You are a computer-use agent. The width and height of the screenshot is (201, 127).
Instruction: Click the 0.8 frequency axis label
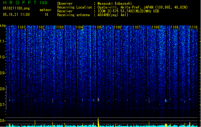click(x=3, y=89)
